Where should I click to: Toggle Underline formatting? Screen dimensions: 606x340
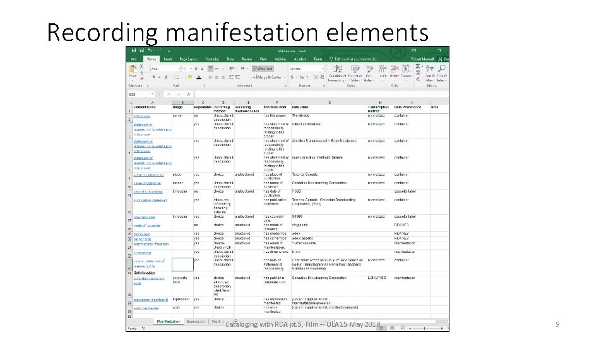[166, 77]
